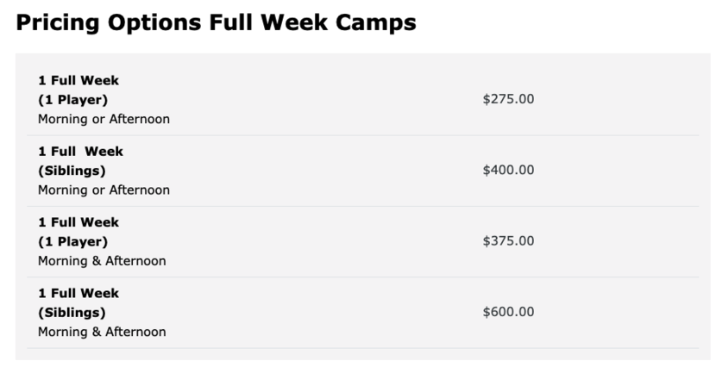
Task: Select the $275.00 price
Action: (508, 99)
